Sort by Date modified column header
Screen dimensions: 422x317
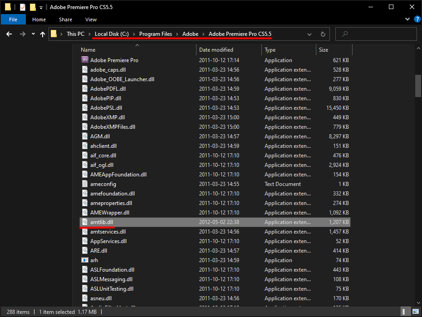point(216,50)
